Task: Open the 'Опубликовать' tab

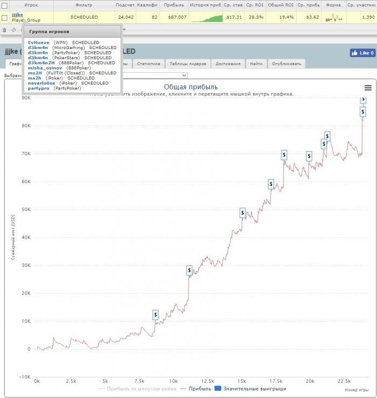Action: pos(287,64)
